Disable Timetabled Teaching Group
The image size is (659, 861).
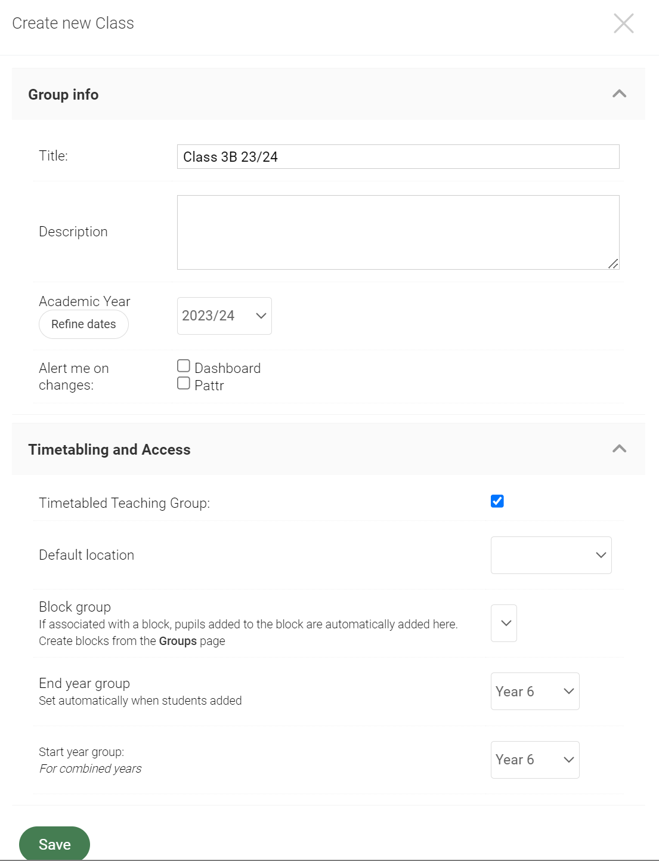point(497,501)
